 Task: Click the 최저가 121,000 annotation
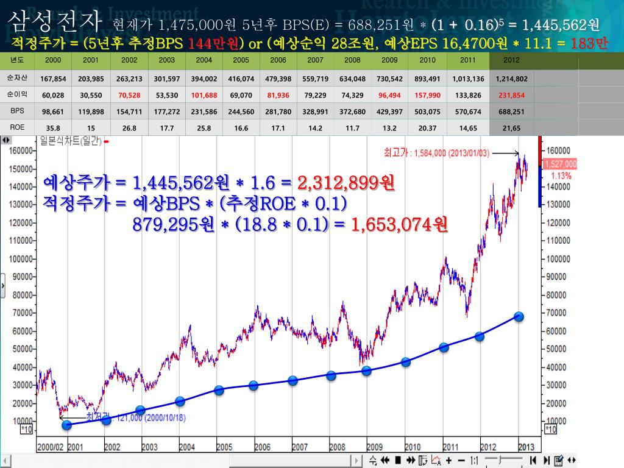[136, 417]
